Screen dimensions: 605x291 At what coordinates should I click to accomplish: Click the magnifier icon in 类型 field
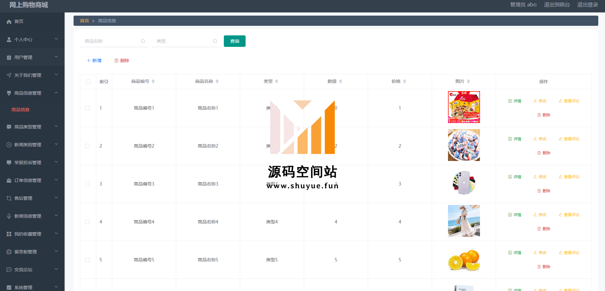(x=215, y=41)
